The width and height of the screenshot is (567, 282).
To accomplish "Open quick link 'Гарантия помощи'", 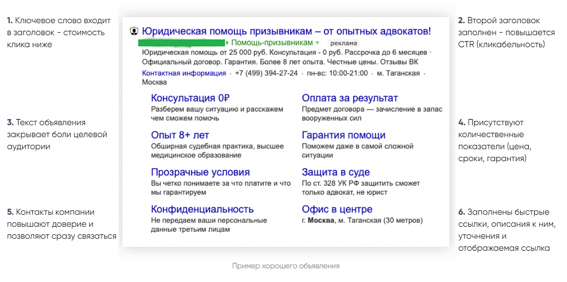I will (x=344, y=135).
